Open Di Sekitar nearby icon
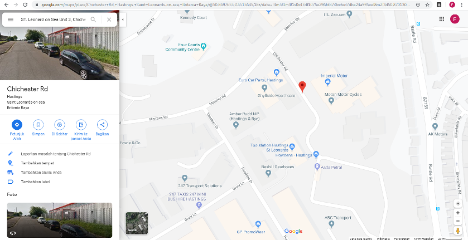468x240 pixels. click(59, 125)
